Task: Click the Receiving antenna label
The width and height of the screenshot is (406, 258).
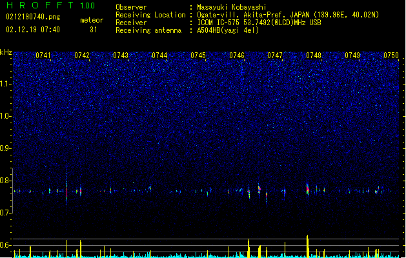Action: click(148, 30)
